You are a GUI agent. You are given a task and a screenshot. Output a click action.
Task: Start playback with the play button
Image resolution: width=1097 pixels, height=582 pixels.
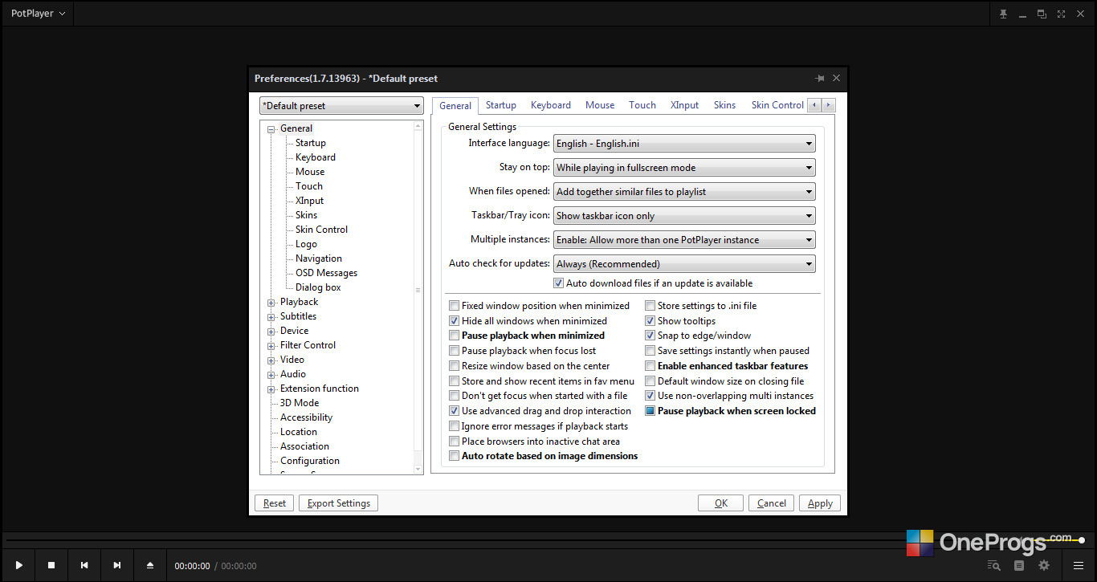pos(18,565)
